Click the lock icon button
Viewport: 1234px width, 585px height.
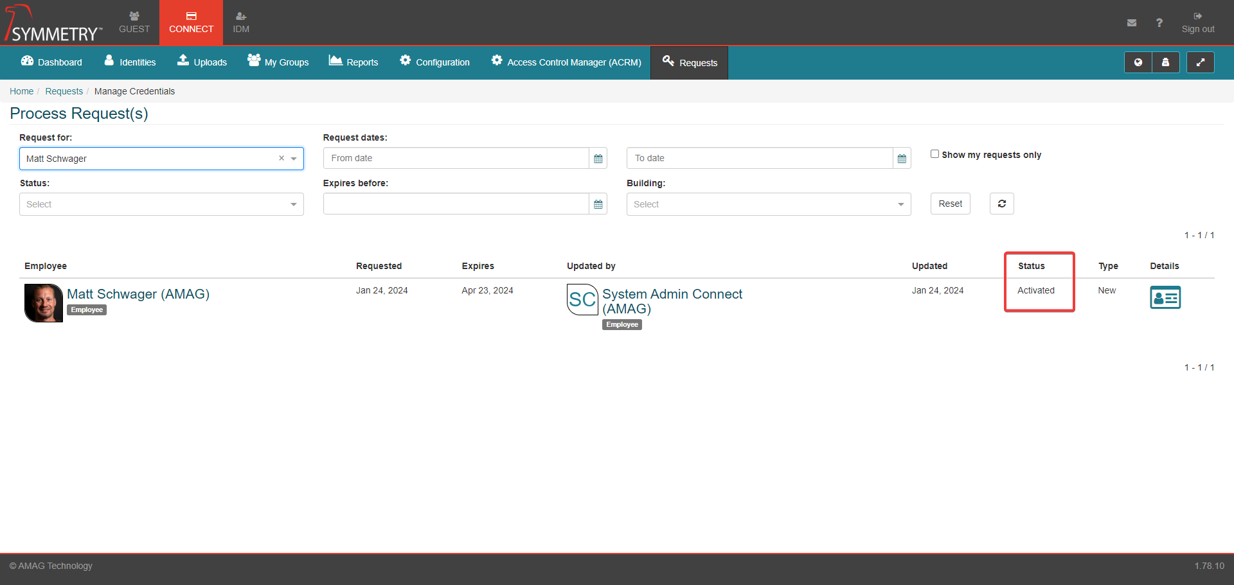[x=1166, y=62]
